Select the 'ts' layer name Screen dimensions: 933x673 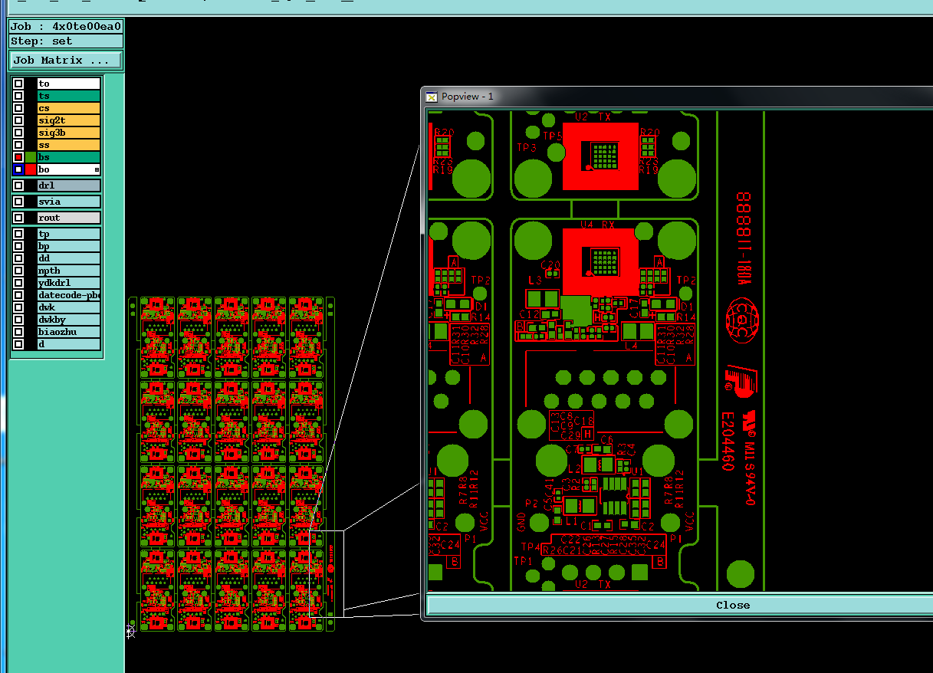[69, 96]
